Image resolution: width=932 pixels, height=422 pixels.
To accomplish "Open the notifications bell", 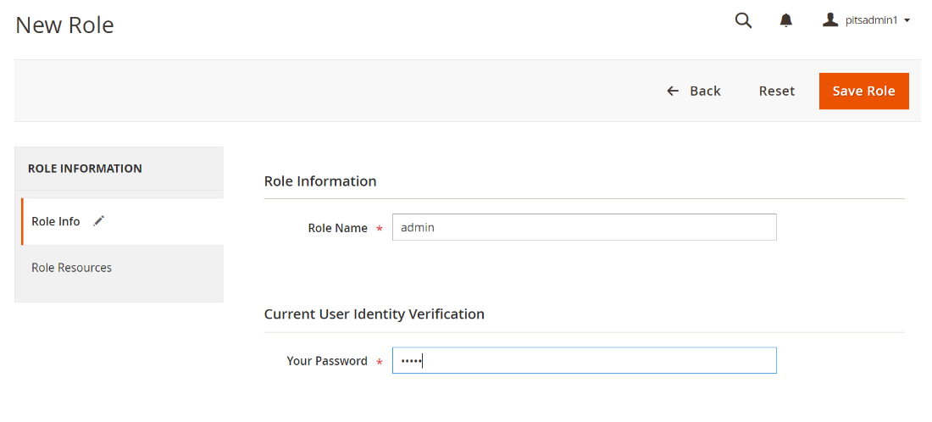I will click(786, 20).
